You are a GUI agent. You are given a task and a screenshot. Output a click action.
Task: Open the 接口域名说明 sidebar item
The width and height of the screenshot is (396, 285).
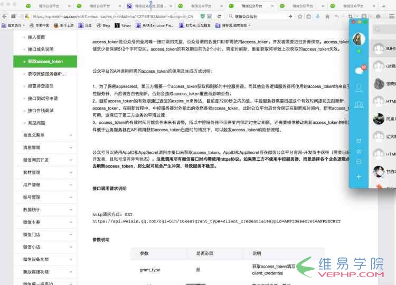coord(41,49)
